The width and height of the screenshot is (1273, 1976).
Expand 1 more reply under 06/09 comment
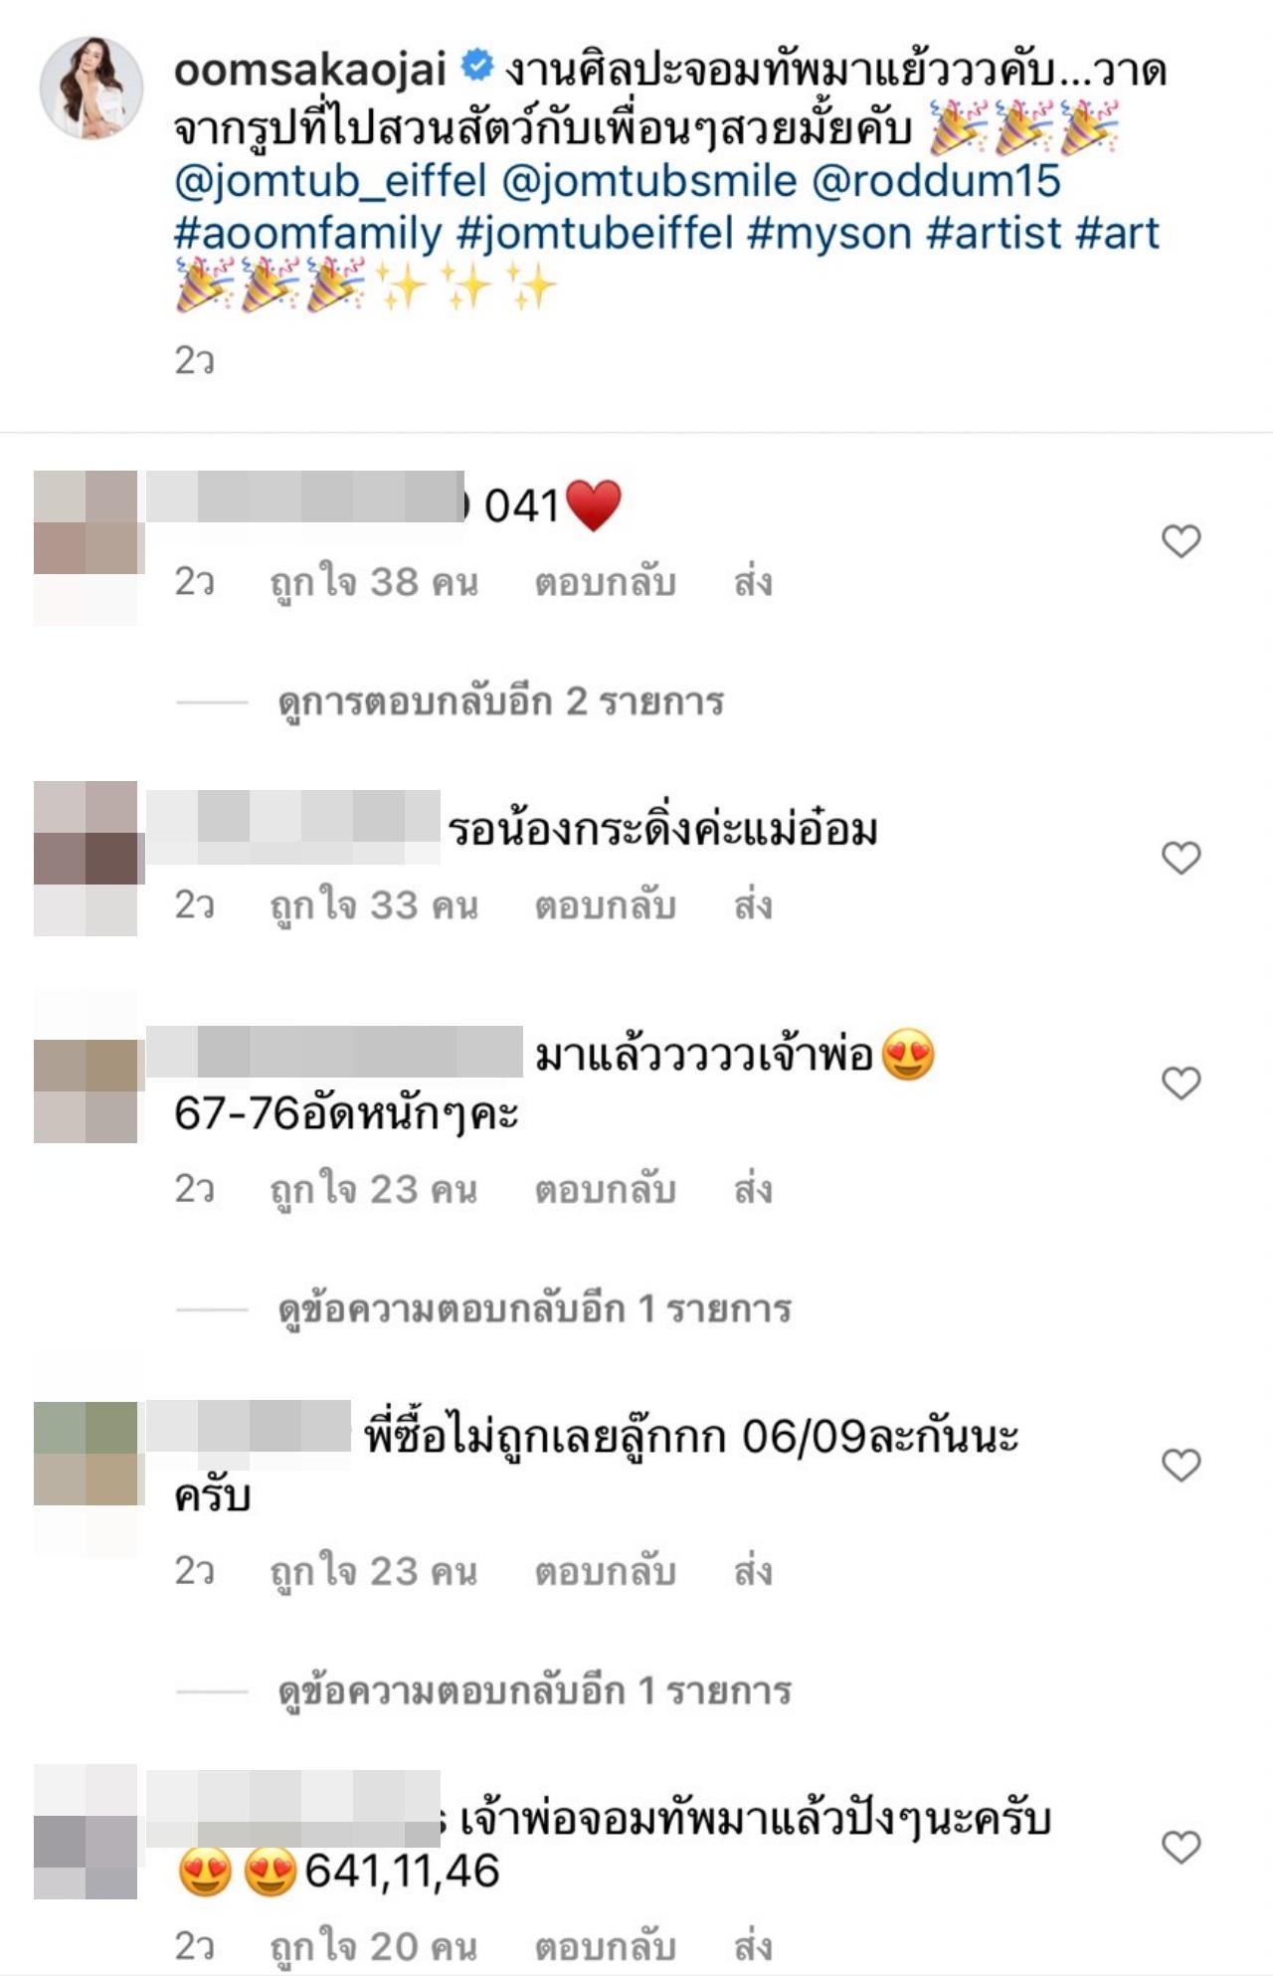pos(534,1691)
